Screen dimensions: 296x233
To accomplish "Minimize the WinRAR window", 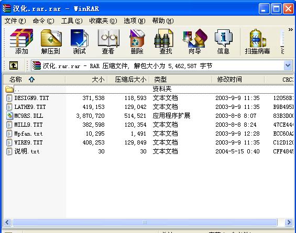I will pos(264,9).
